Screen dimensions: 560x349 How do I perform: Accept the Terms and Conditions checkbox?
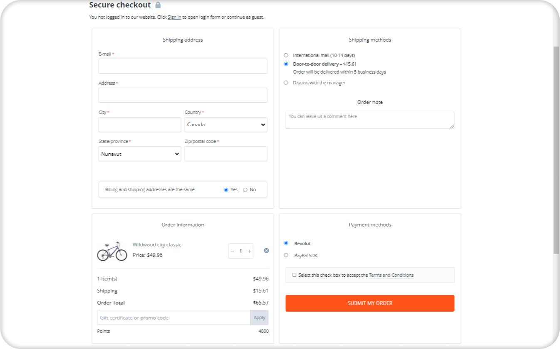tap(294, 275)
